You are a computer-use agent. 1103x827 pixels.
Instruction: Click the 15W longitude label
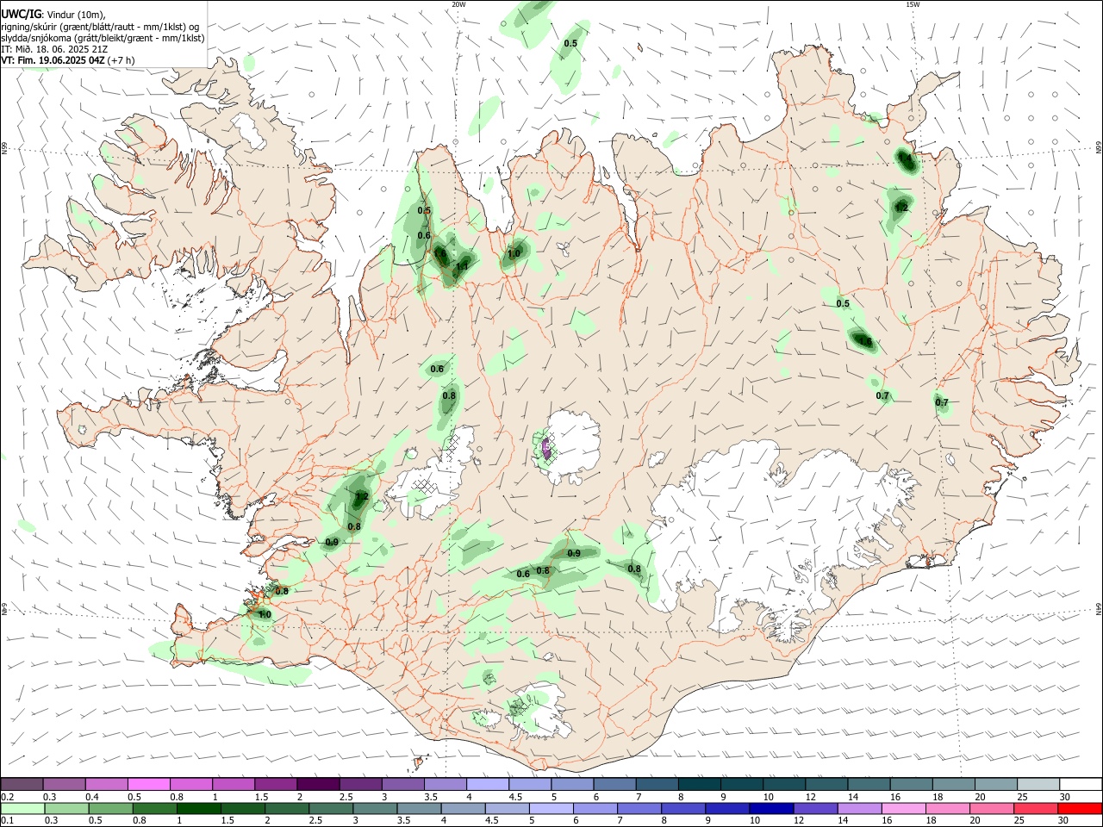click(x=912, y=4)
